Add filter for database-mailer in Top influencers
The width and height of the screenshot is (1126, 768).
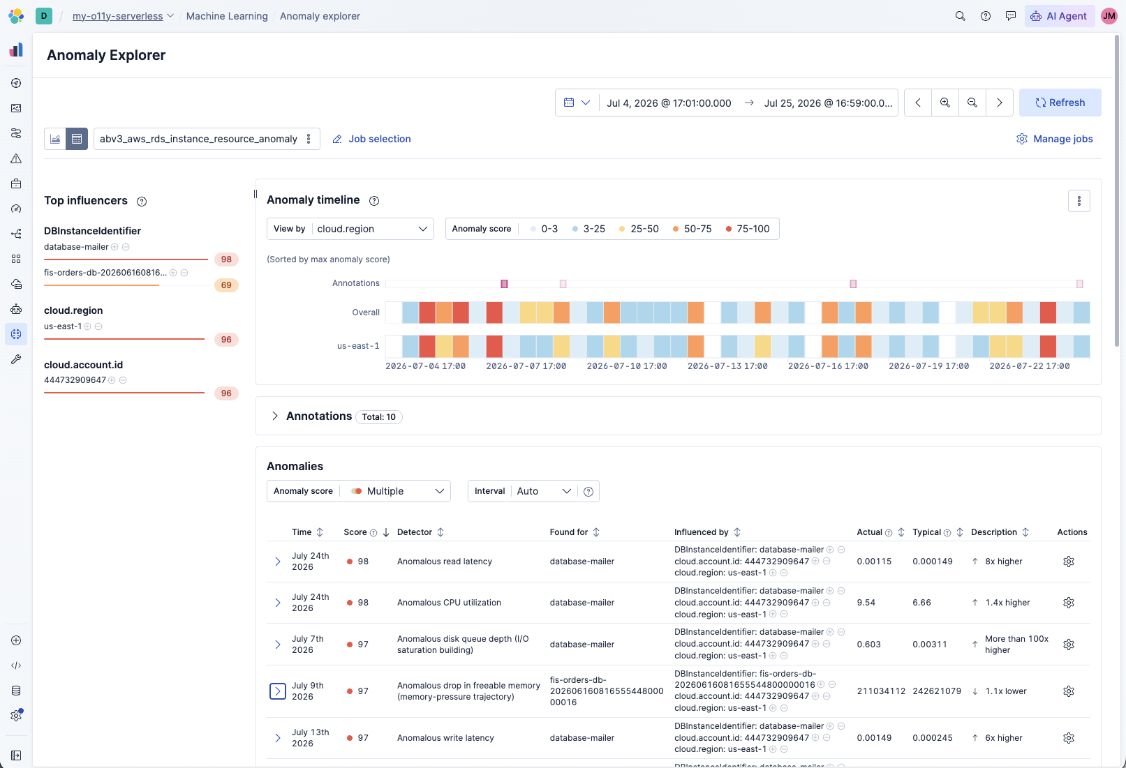115,247
